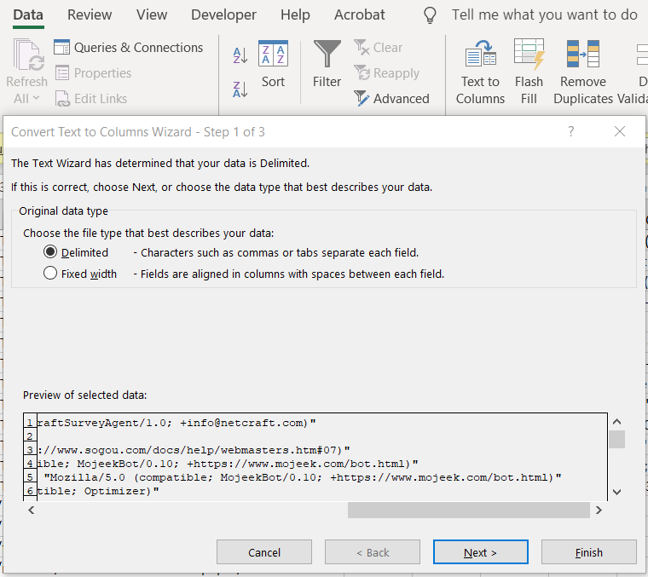Screen dimensions: 648x577
Task: Click preview scroll down arrow
Action: pos(616,492)
